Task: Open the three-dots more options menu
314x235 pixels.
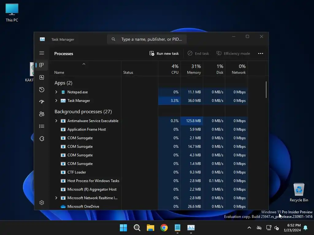Action: coord(261,54)
